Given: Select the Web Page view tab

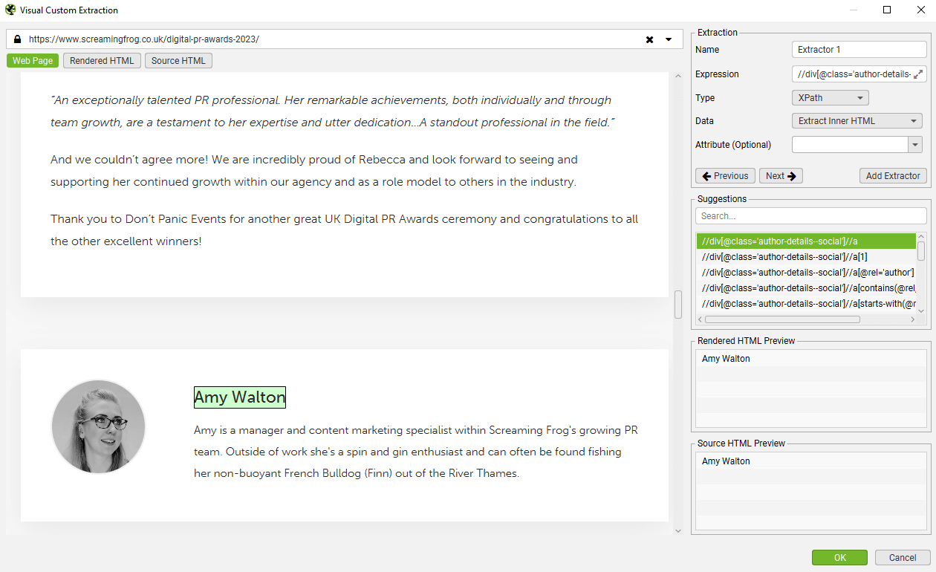Looking at the screenshot, I should (32, 60).
